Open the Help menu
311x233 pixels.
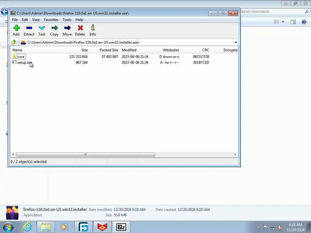[x=79, y=20]
